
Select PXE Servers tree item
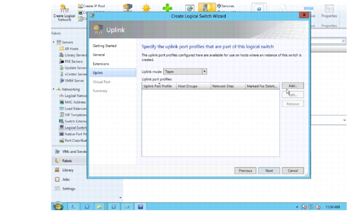71,62
